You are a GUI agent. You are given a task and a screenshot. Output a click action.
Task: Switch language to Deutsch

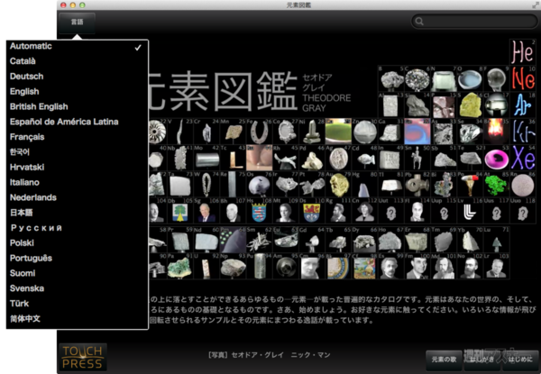tap(78, 77)
